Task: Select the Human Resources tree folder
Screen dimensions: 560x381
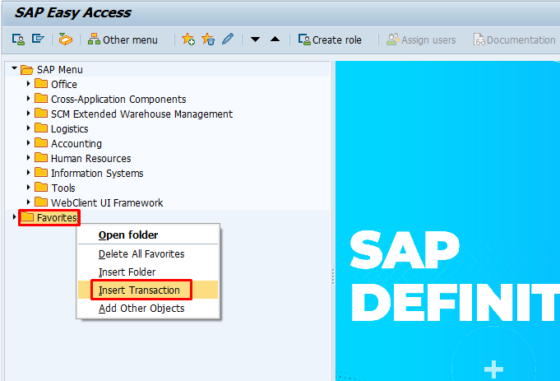Action: pyautogui.click(x=90, y=158)
